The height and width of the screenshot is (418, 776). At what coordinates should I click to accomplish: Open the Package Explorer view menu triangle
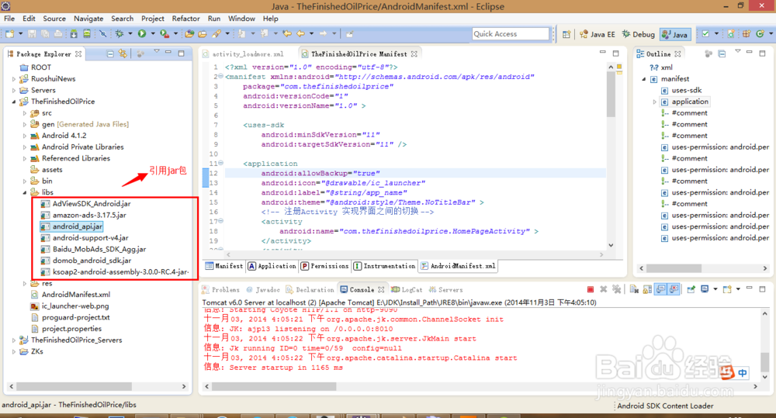pyautogui.click(x=157, y=51)
